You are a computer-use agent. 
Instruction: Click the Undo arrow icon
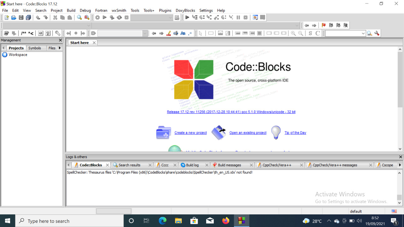pyautogui.click(x=38, y=18)
